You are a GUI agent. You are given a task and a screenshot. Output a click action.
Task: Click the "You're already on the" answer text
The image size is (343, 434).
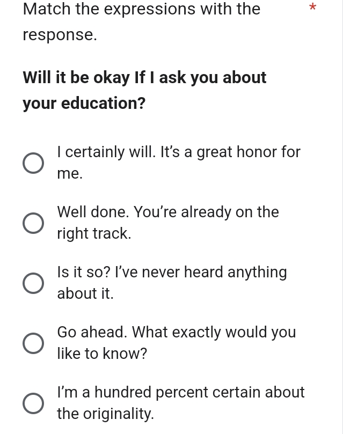click(x=206, y=212)
